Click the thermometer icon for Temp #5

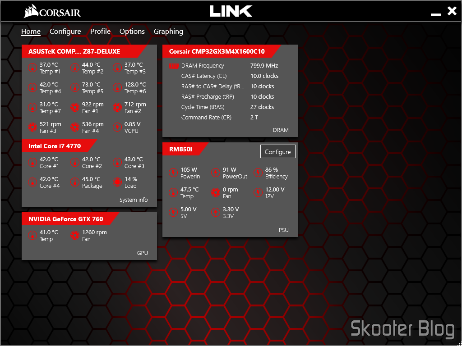pos(74,88)
